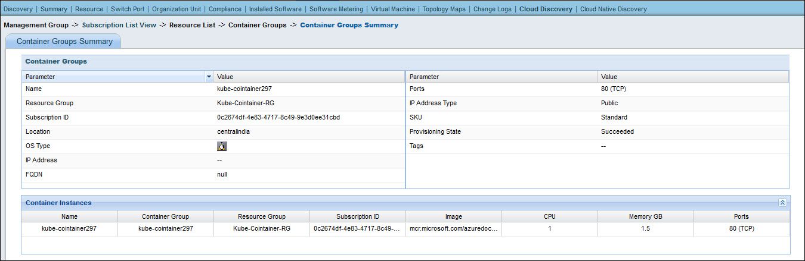Click name value kube-cointainer297 in Container Groups
This screenshot has height=261, width=805.
click(x=244, y=89)
